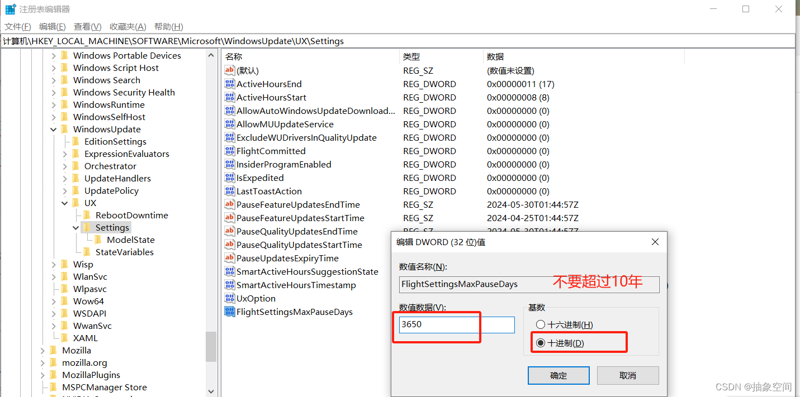Screen dimensions: 800x397
Task: Close the 编辑 DWORD dialog
Action: tap(655, 242)
